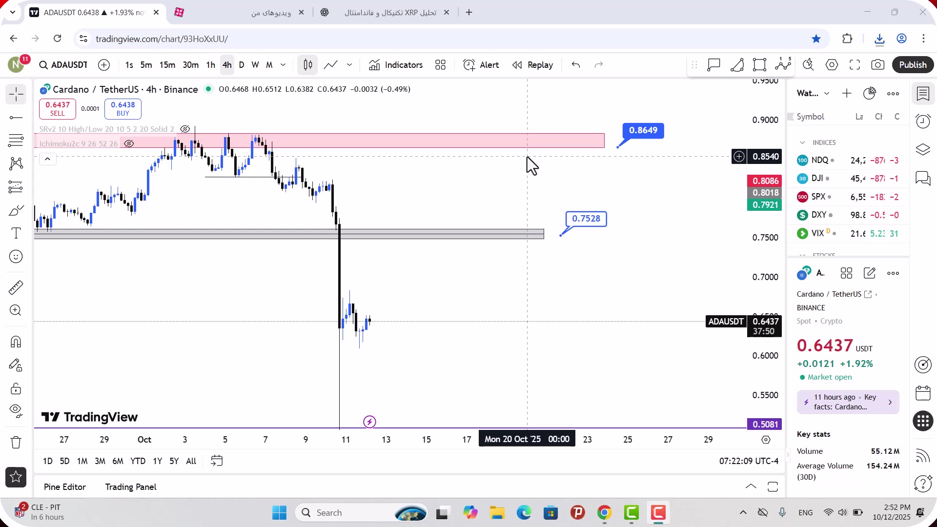Open indicator templates grid
Image resolution: width=937 pixels, height=527 pixels.
coord(440,65)
